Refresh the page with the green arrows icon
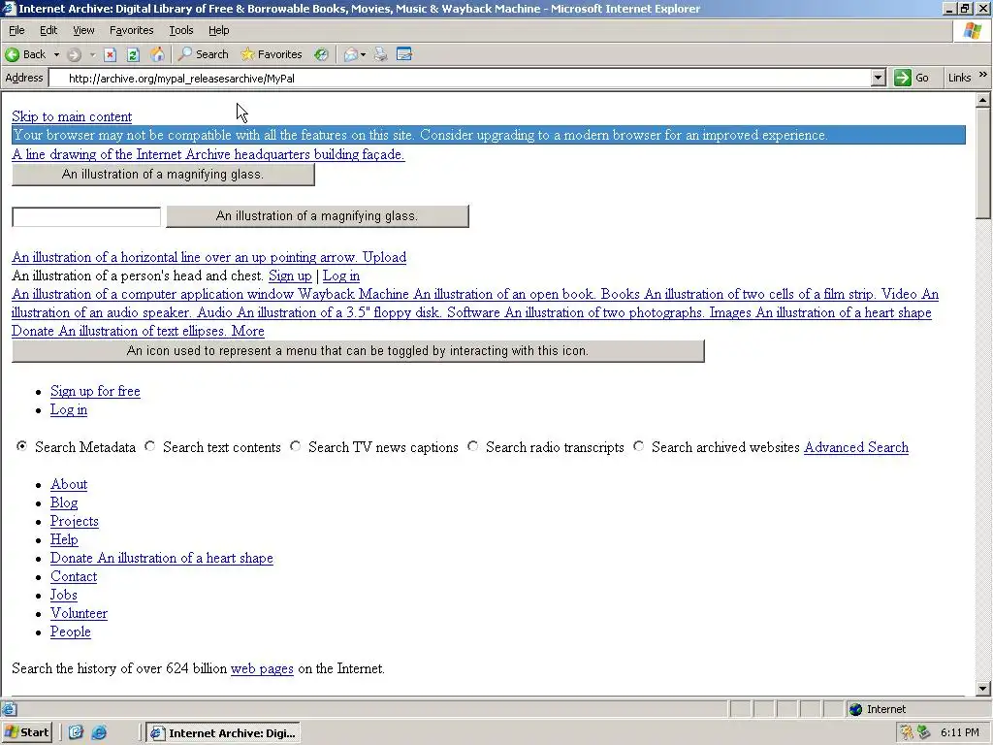 pyautogui.click(x=133, y=54)
